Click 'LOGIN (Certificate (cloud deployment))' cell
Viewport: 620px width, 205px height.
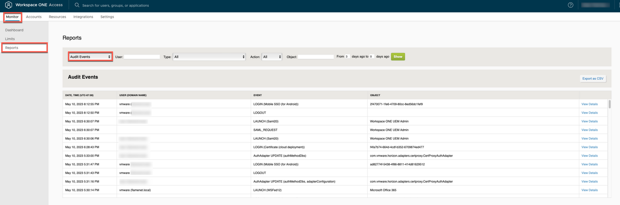(279, 147)
